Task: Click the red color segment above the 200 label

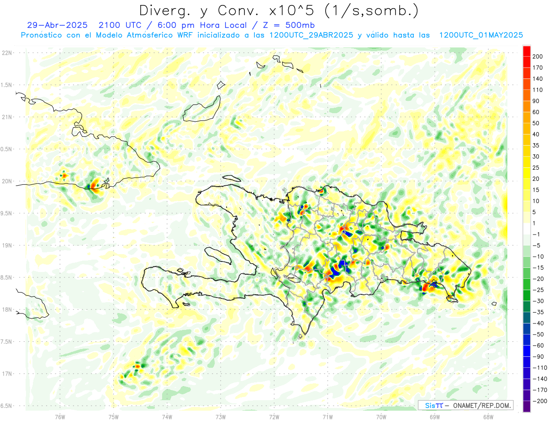Action: 527,51
